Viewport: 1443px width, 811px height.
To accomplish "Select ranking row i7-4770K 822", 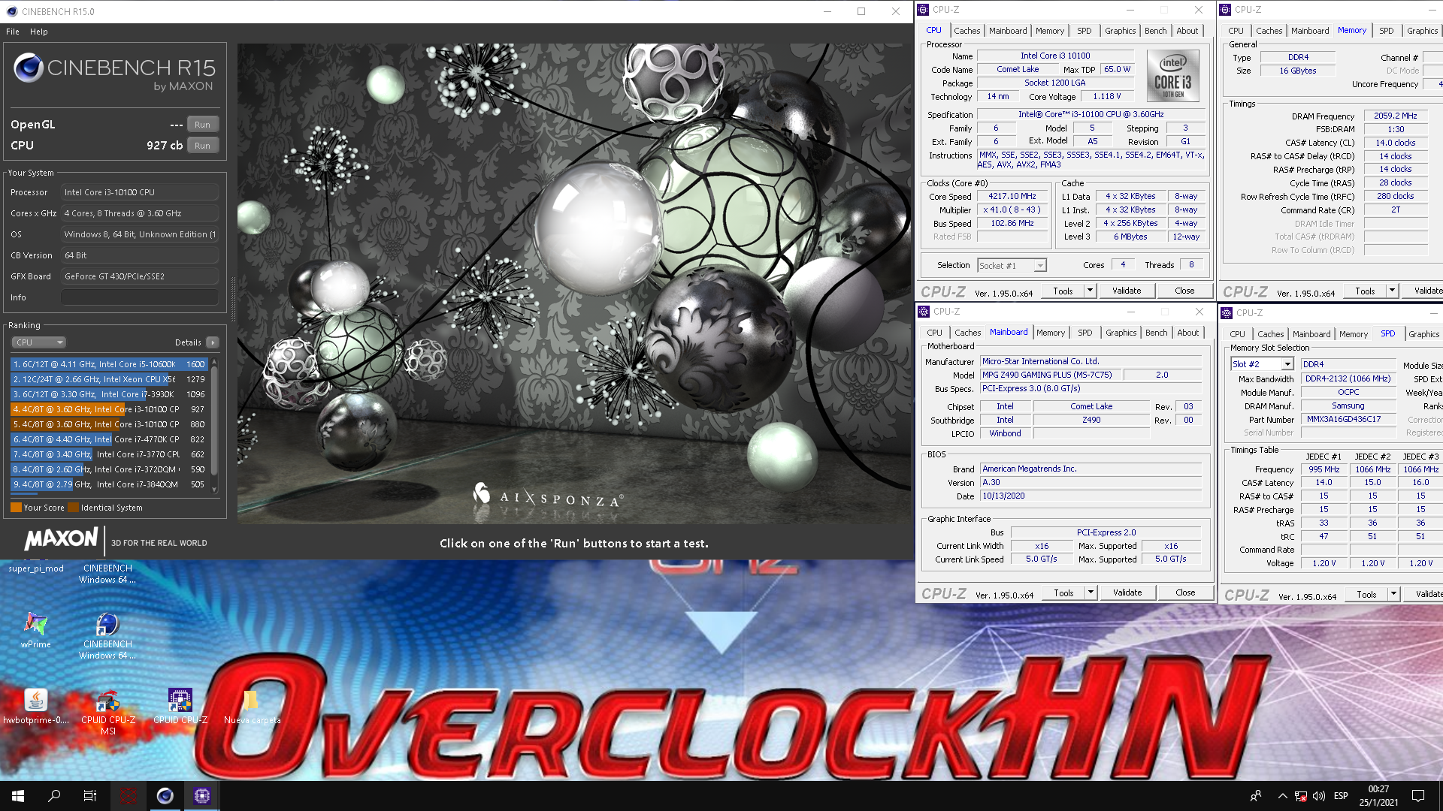I will point(109,439).
